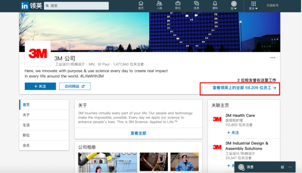The image size is (302, 173).
Task: Select the 生活 tab in sidebar
Action: click(44, 125)
